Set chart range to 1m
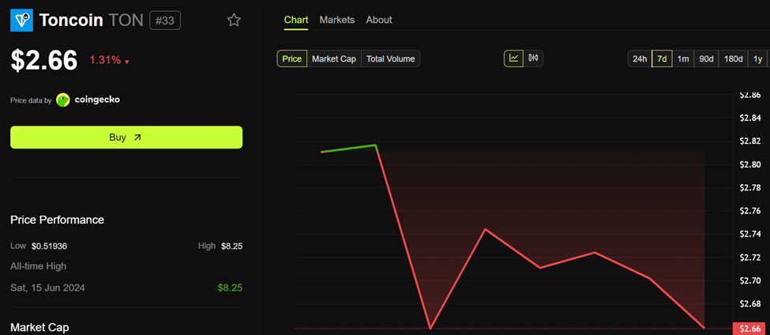The height and width of the screenshot is (335, 770). (683, 58)
